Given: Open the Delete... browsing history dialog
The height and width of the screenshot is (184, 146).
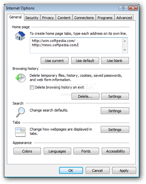Looking at the screenshot, I should (85, 96).
